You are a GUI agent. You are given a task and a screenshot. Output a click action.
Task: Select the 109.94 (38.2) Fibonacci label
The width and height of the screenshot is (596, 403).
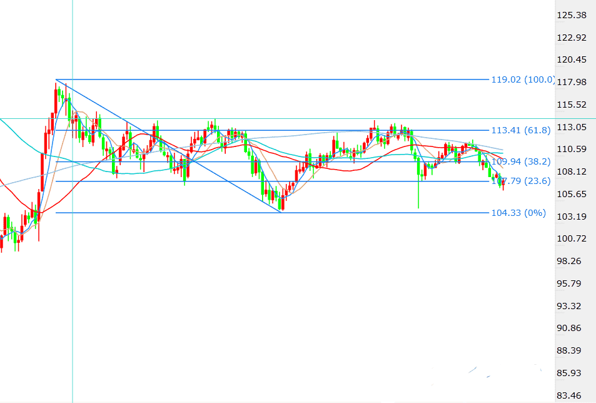click(x=520, y=161)
